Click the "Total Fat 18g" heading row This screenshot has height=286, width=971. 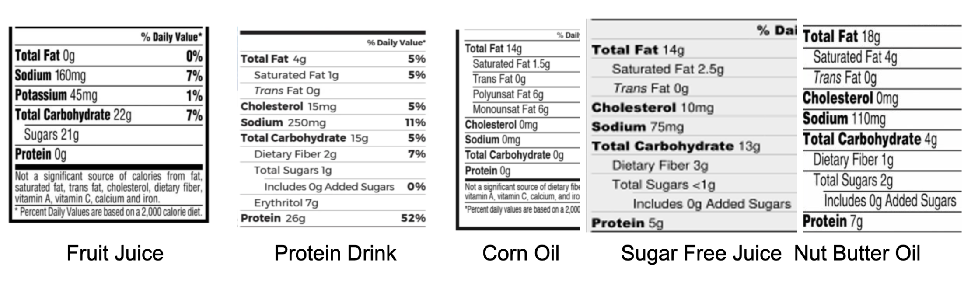click(x=841, y=37)
